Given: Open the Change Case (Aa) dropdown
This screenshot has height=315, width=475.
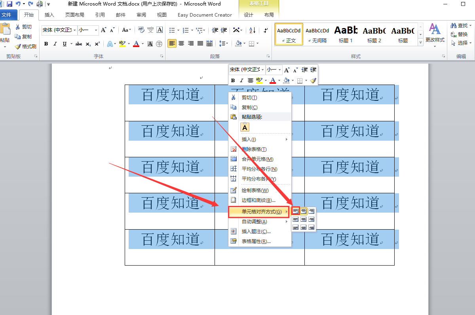Looking at the screenshot, I should 127,30.
